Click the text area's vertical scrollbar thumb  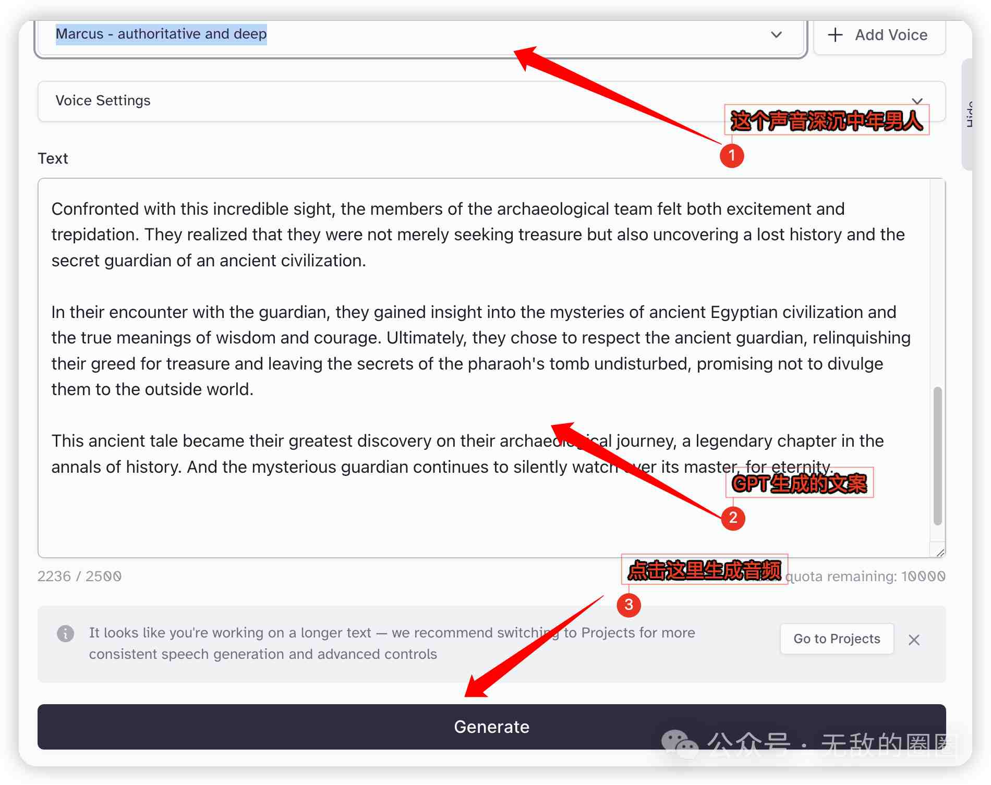[x=937, y=456]
